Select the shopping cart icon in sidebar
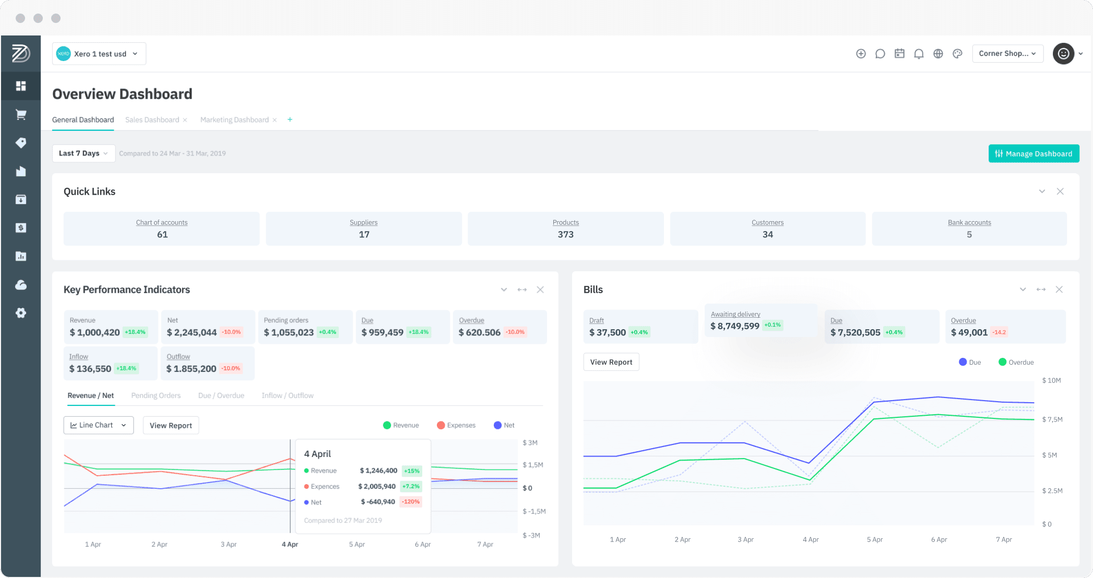 tap(20, 113)
